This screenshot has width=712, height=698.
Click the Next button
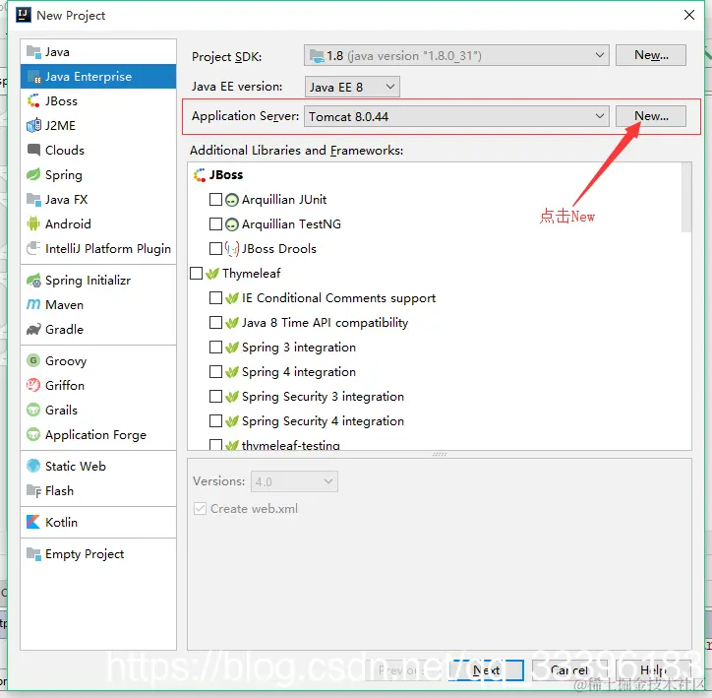[x=486, y=670]
